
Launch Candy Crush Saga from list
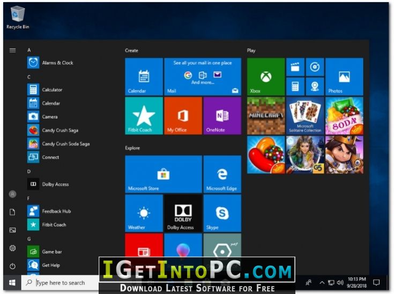[x=53, y=130]
